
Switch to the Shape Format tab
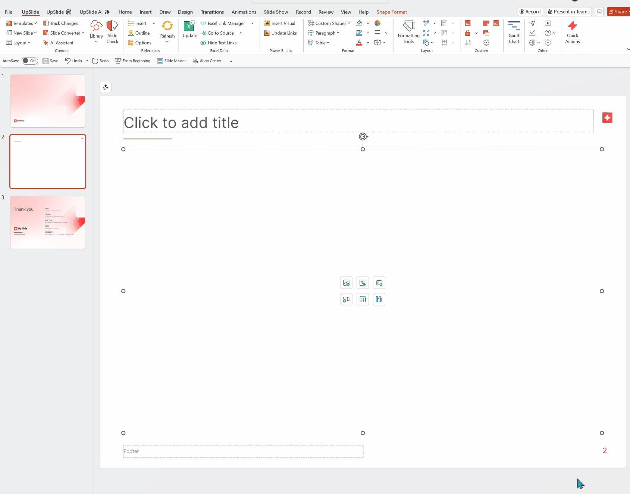click(x=392, y=12)
